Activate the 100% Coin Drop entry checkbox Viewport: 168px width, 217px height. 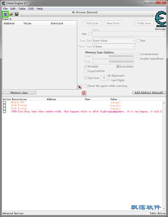[4, 112]
